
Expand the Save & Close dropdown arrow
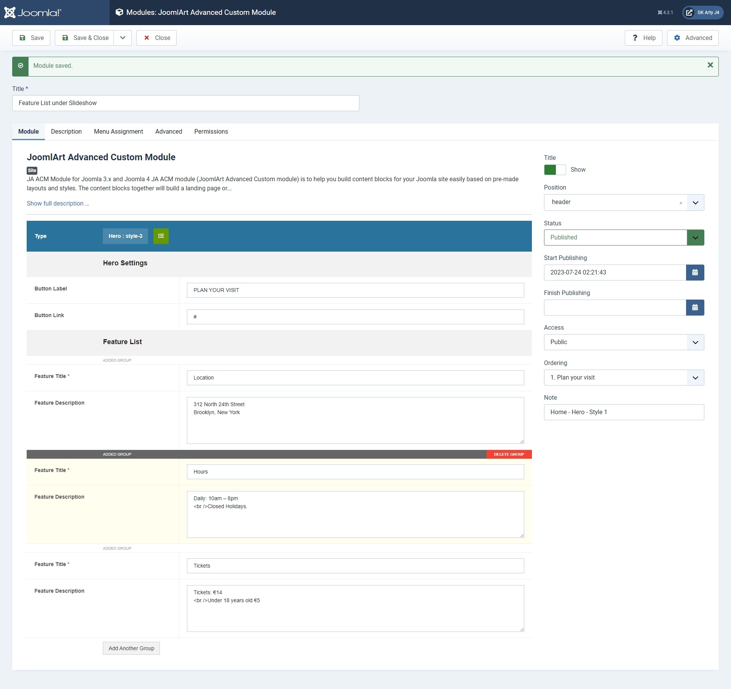pyautogui.click(x=123, y=38)
